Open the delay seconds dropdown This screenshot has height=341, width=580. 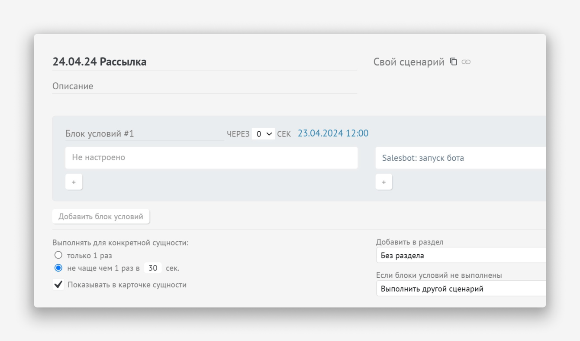tap(263, 134)
